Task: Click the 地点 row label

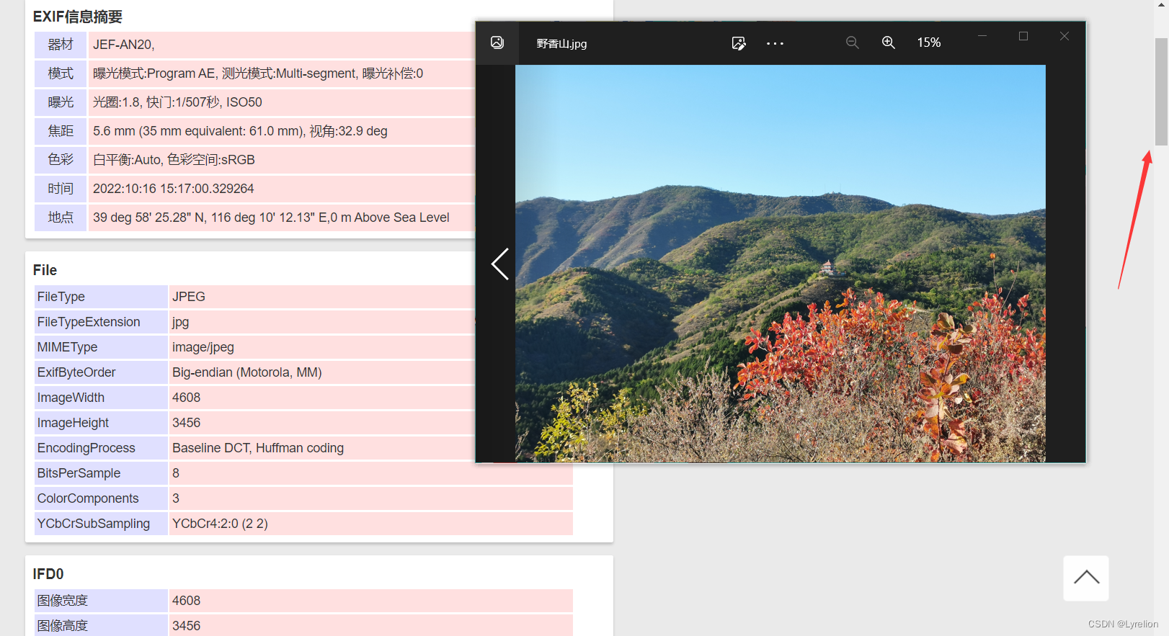Action: [61, 218]
